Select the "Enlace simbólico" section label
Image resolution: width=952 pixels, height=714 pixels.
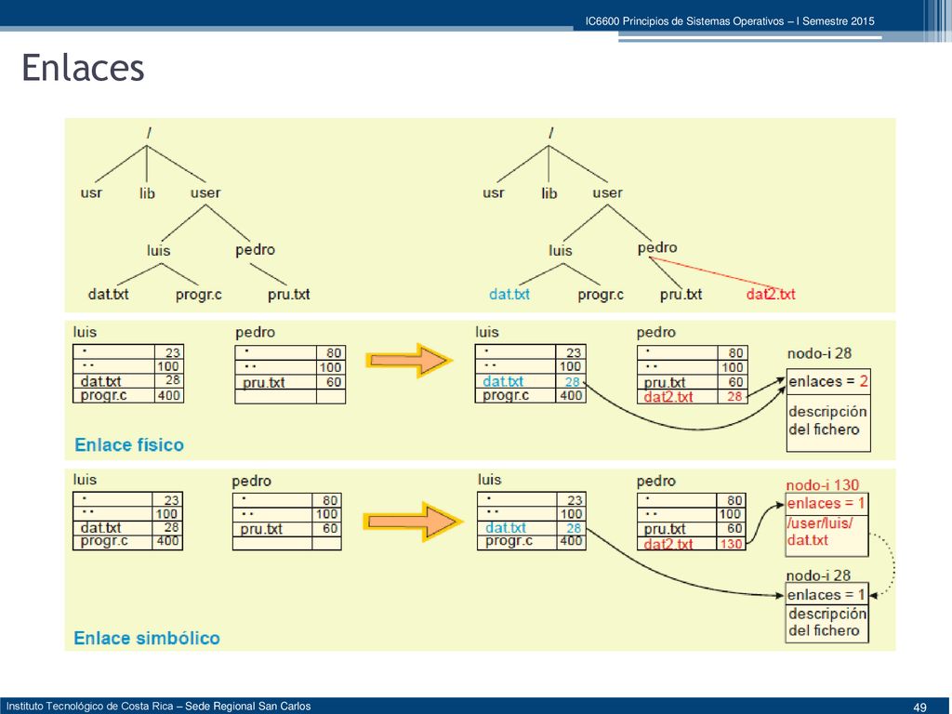coord(146,638)
